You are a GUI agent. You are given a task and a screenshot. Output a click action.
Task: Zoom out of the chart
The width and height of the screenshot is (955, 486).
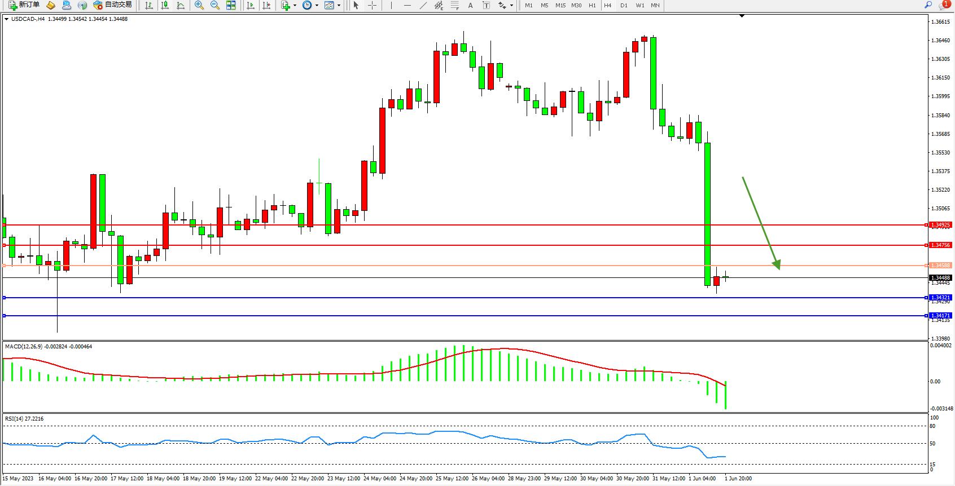215,5
